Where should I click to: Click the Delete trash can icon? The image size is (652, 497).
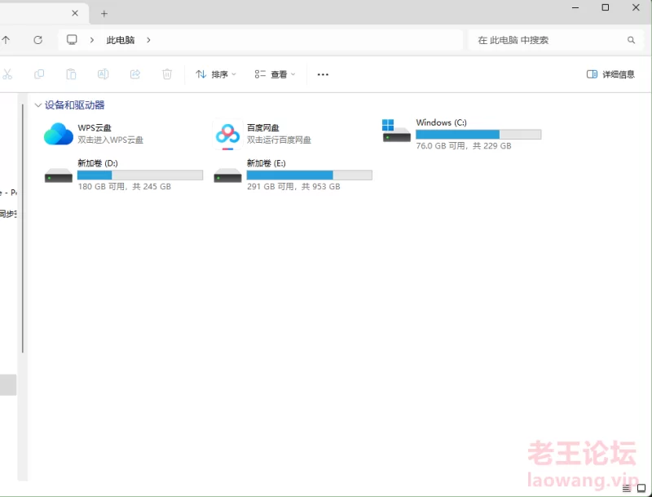pos(167,74)
